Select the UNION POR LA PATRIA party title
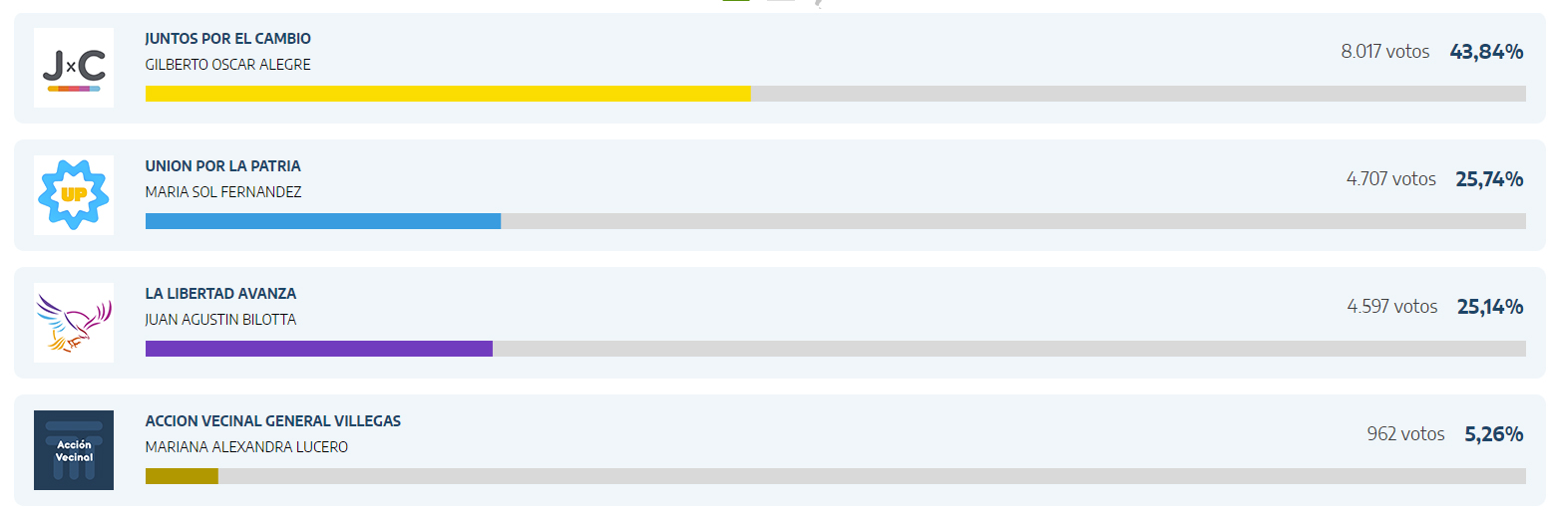This screenshot has height=514, width=1556. coord(223,166)
